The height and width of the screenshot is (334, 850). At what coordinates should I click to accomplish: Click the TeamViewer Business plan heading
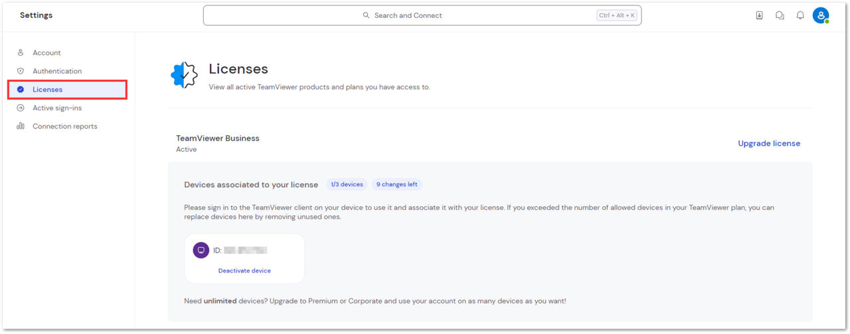(218, 139)
